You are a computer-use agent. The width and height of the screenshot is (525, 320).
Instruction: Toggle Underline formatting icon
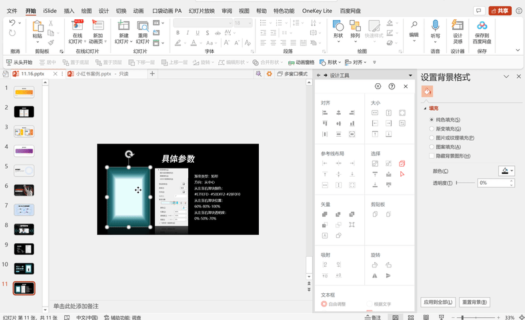(197, 33)
